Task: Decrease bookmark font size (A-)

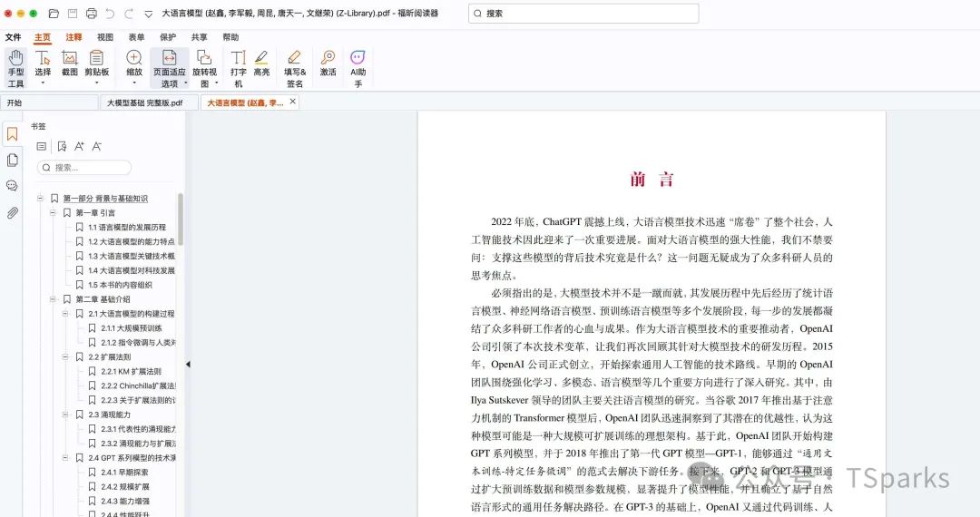Action: point(96,147)
